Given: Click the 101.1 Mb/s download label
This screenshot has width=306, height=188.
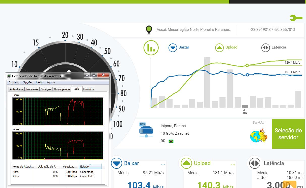Looking at the screenshot, I should [x=292, y=72].
